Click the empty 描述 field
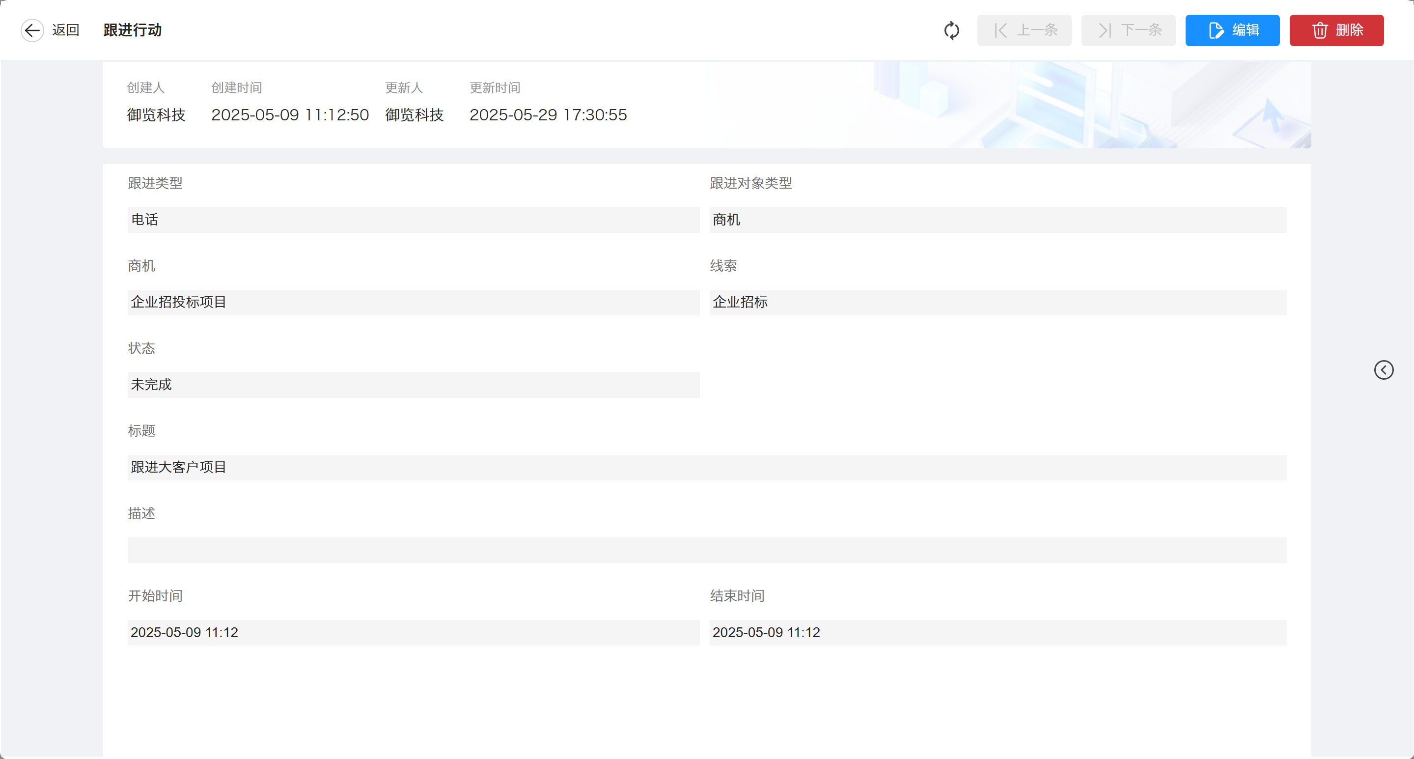This screenshot has height=759, width=1414. pyautogui.click(x=707, y=550)
